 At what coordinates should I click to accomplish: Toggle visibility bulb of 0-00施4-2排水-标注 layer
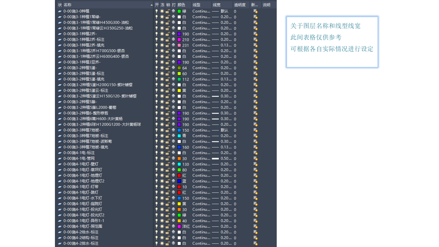tap(157, 243)
